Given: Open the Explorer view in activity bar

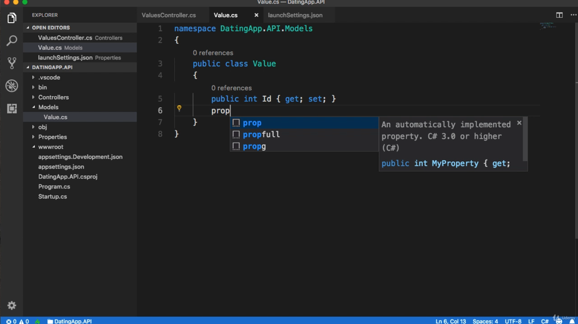Looking at the screenshot, I should pos(12,18).
